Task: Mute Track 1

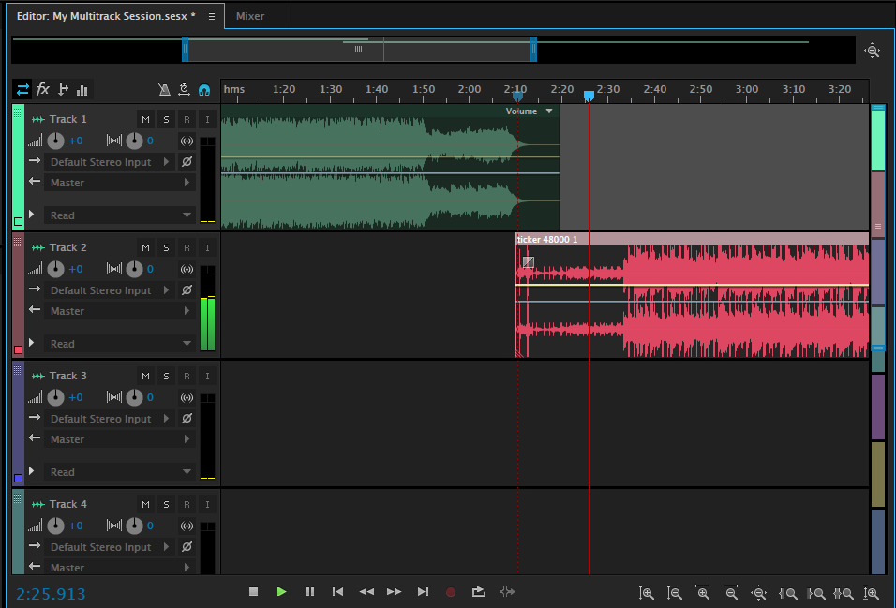Action: (145, 119)
